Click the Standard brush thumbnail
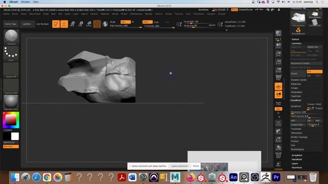 [x=11, y=37]
